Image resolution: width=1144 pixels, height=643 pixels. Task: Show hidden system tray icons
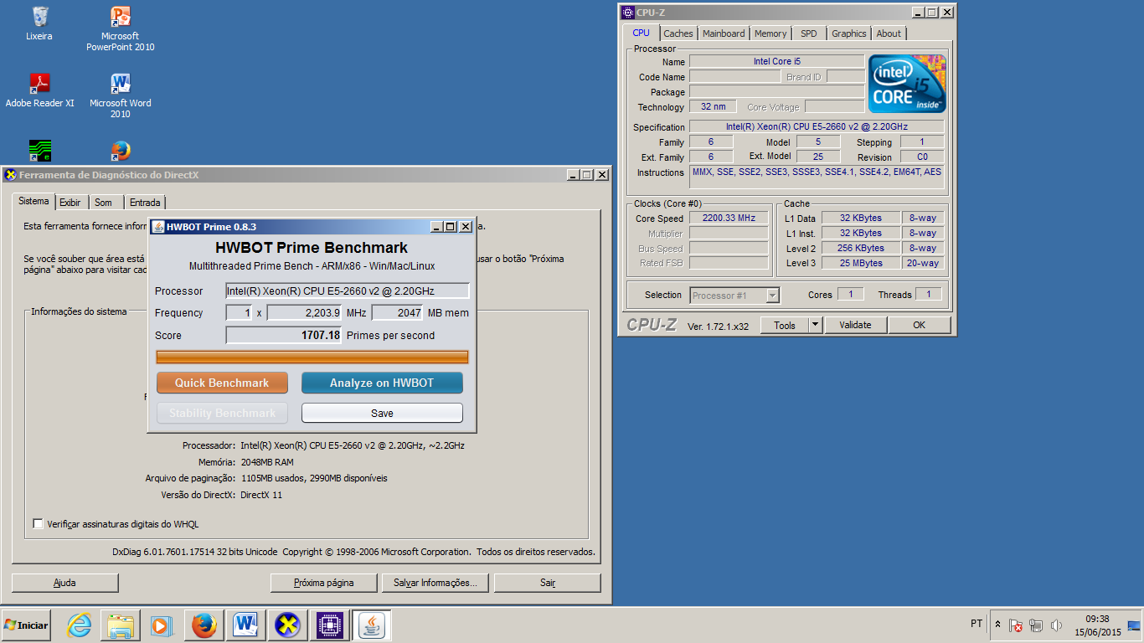pyautogui.click(x=997, y=625)
